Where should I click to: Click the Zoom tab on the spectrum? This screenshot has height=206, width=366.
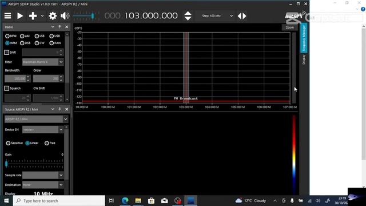coord(290,27)
